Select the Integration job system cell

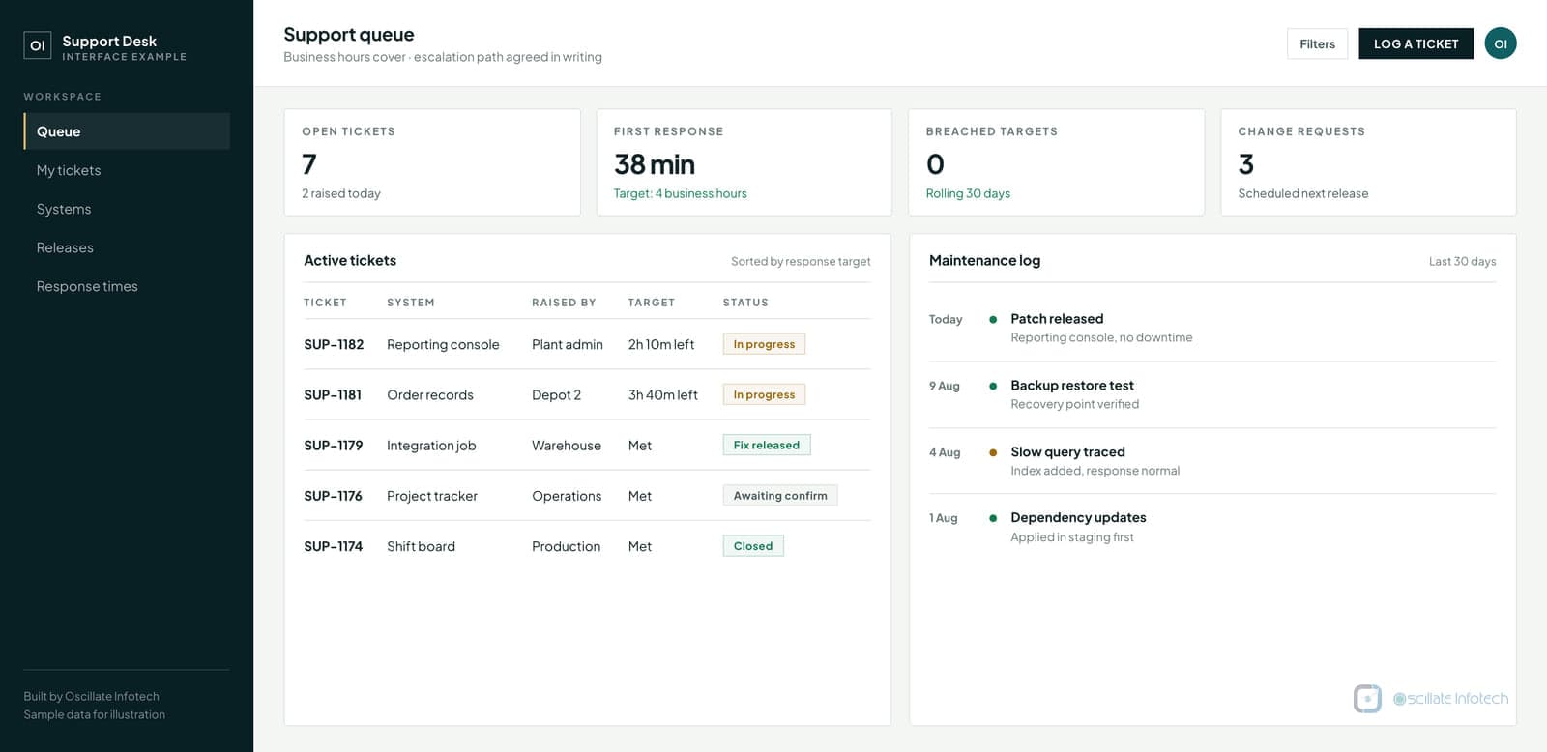click(x=431, y=446)
